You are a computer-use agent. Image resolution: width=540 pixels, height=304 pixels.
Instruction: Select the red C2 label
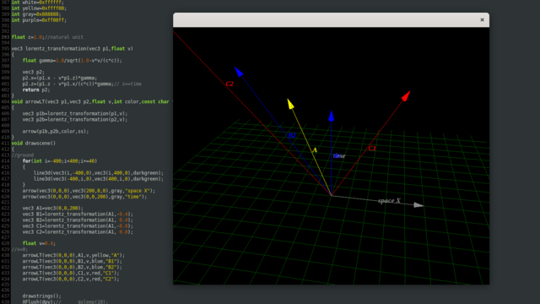229,84
